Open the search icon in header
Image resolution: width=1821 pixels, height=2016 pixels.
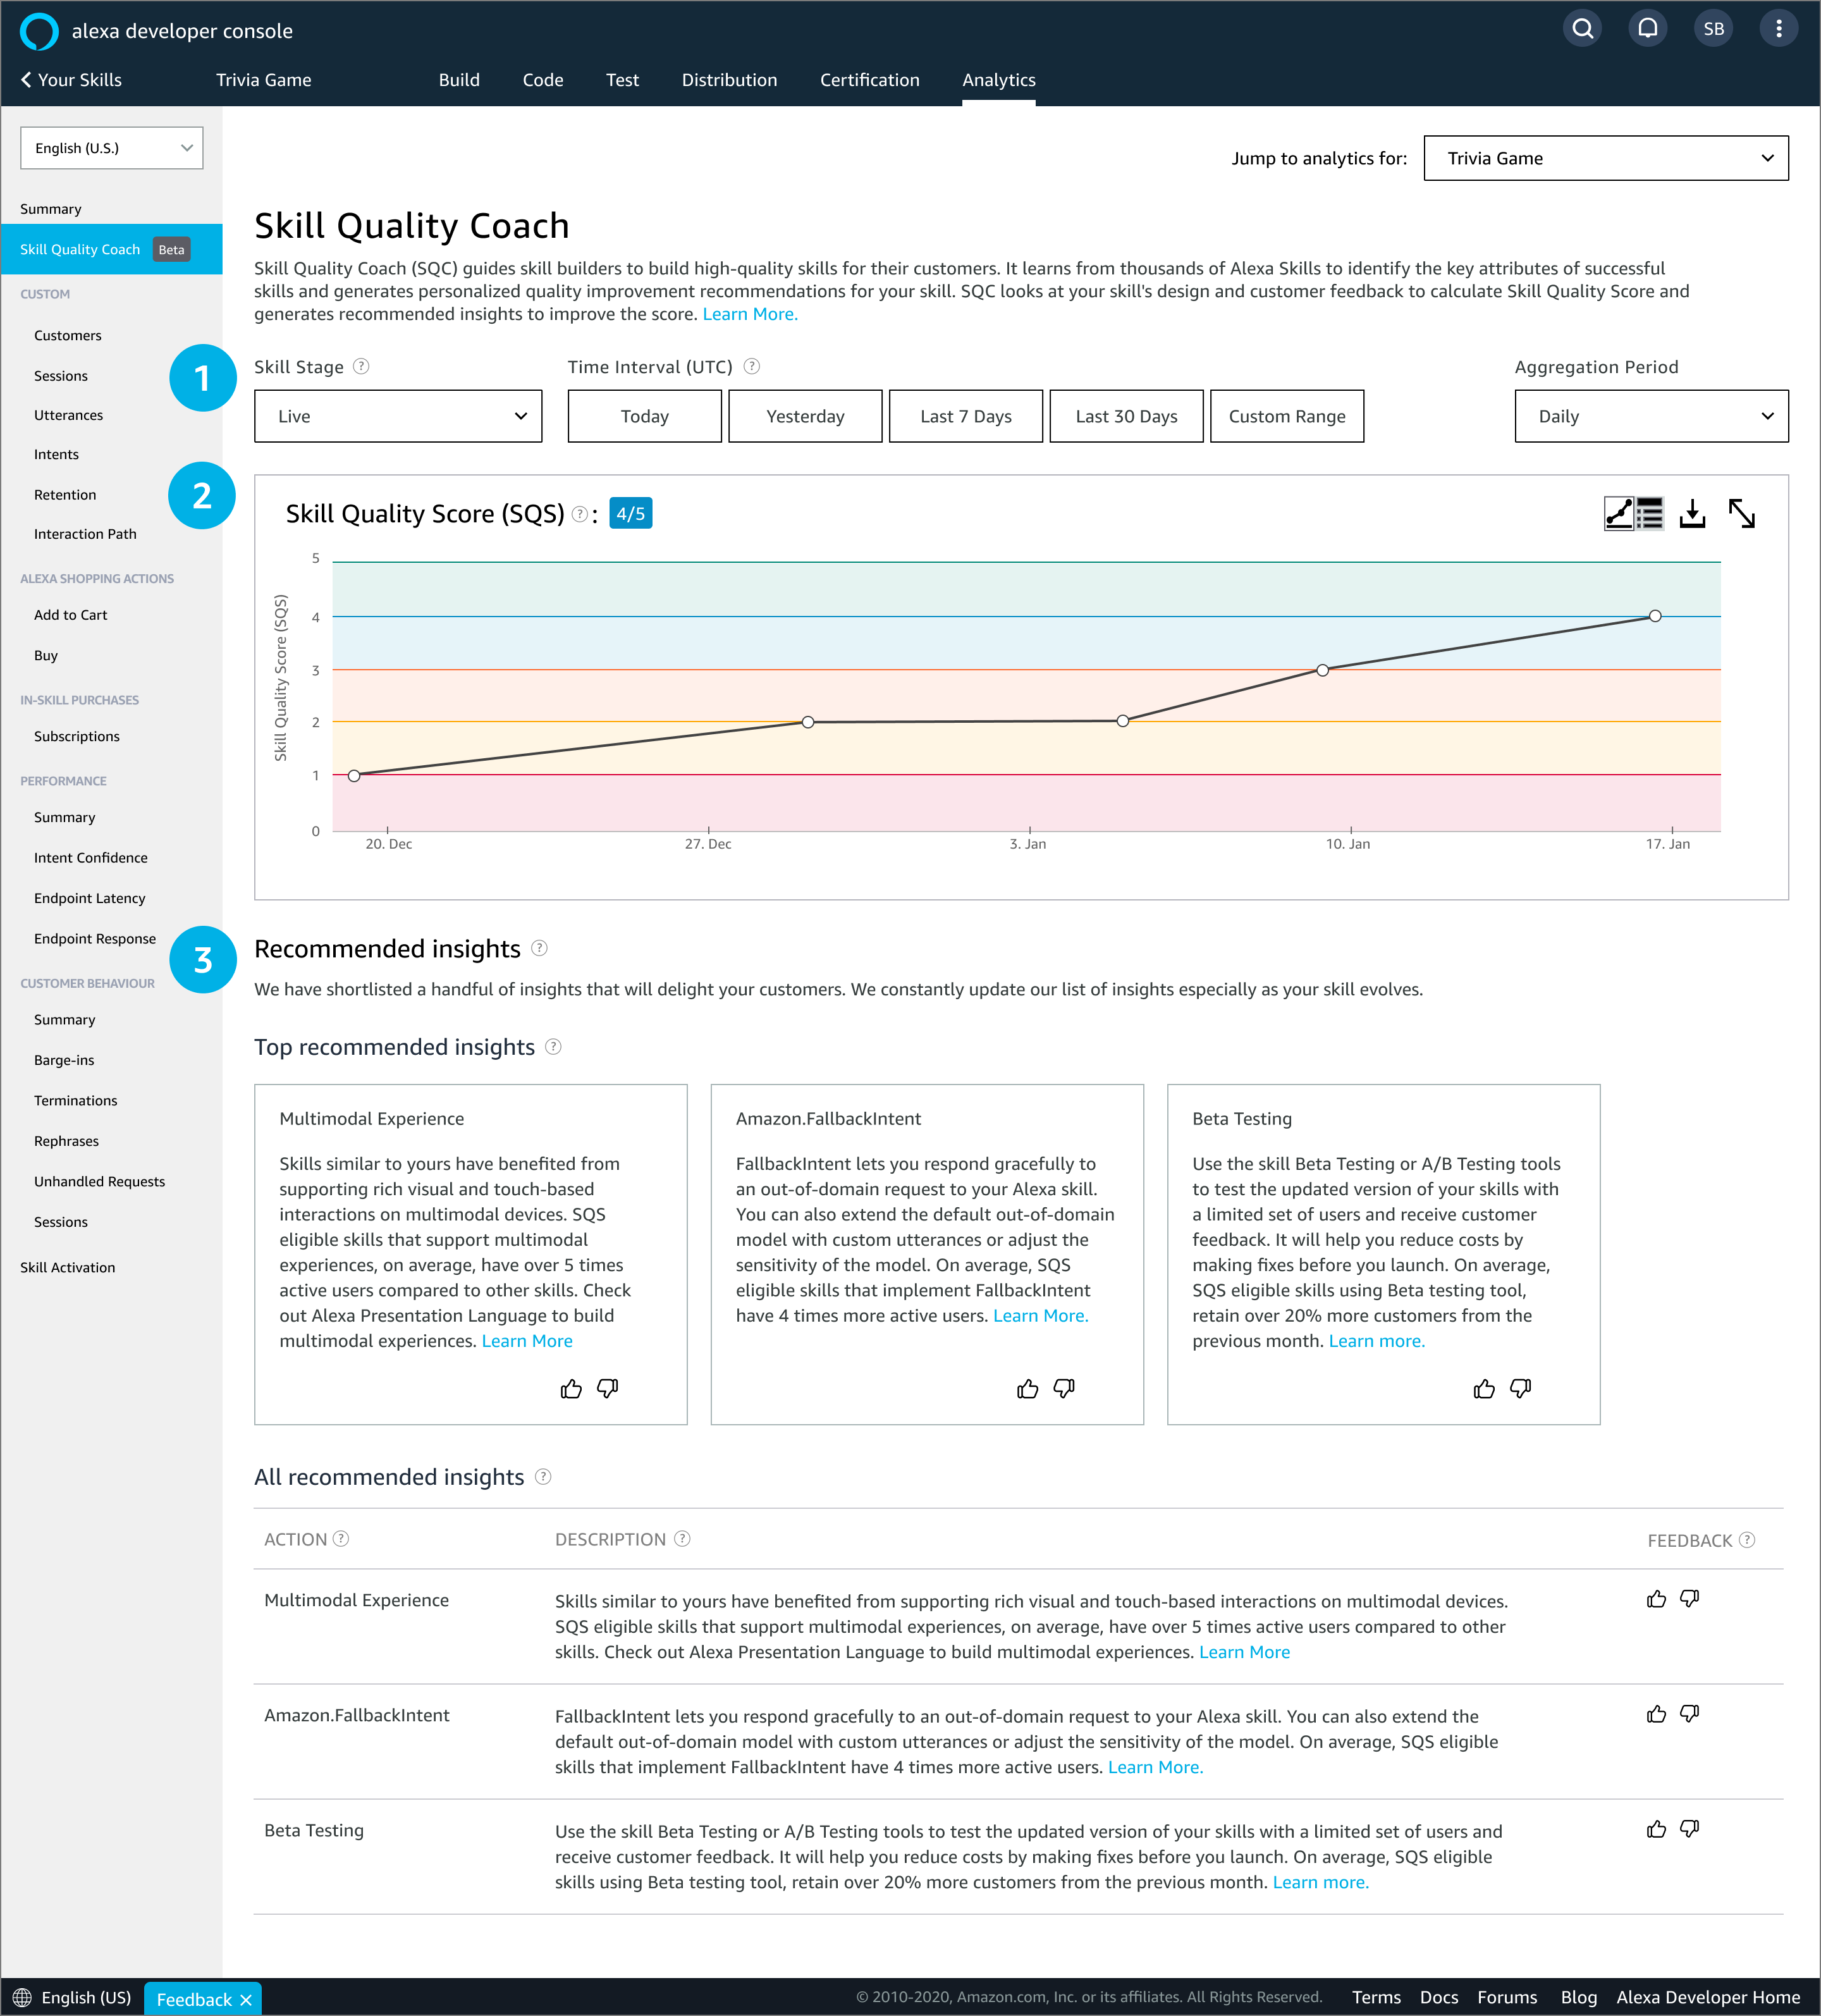(1582, 29)
